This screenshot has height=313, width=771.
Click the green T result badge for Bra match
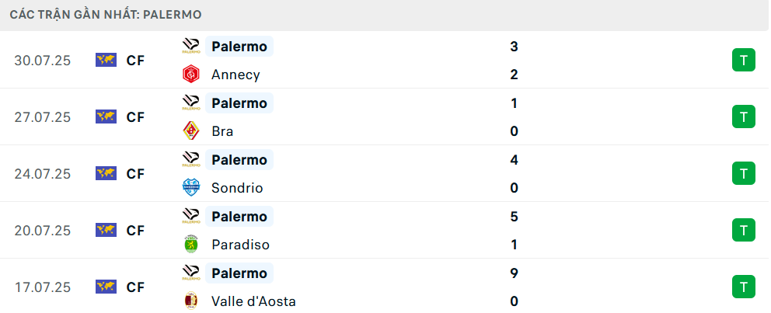[x=744, y=117]
